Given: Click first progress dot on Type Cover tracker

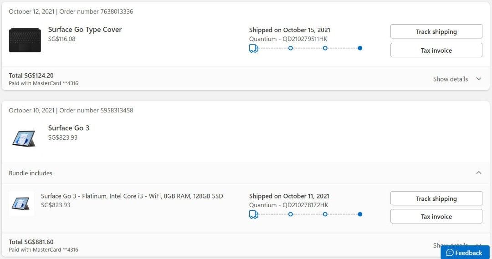Looking at the screenshot, I should tap(291, 48).
